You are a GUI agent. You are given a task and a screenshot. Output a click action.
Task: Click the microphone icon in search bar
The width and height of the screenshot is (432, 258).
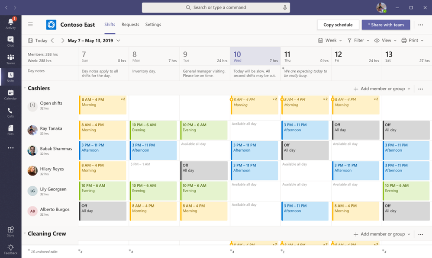point(284,7)
